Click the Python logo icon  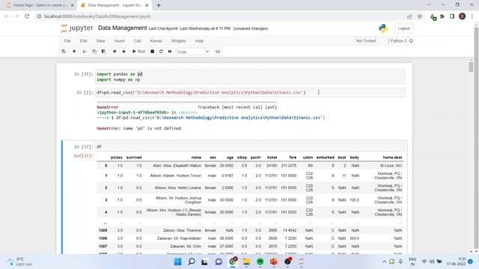point(383,28)
